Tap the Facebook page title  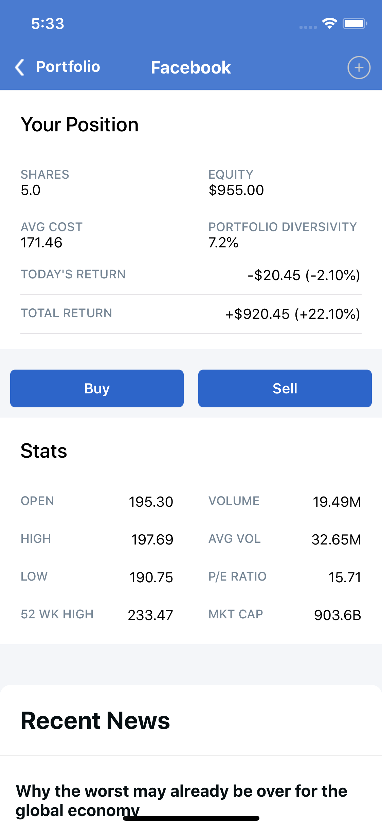click(x=191, y=67)
